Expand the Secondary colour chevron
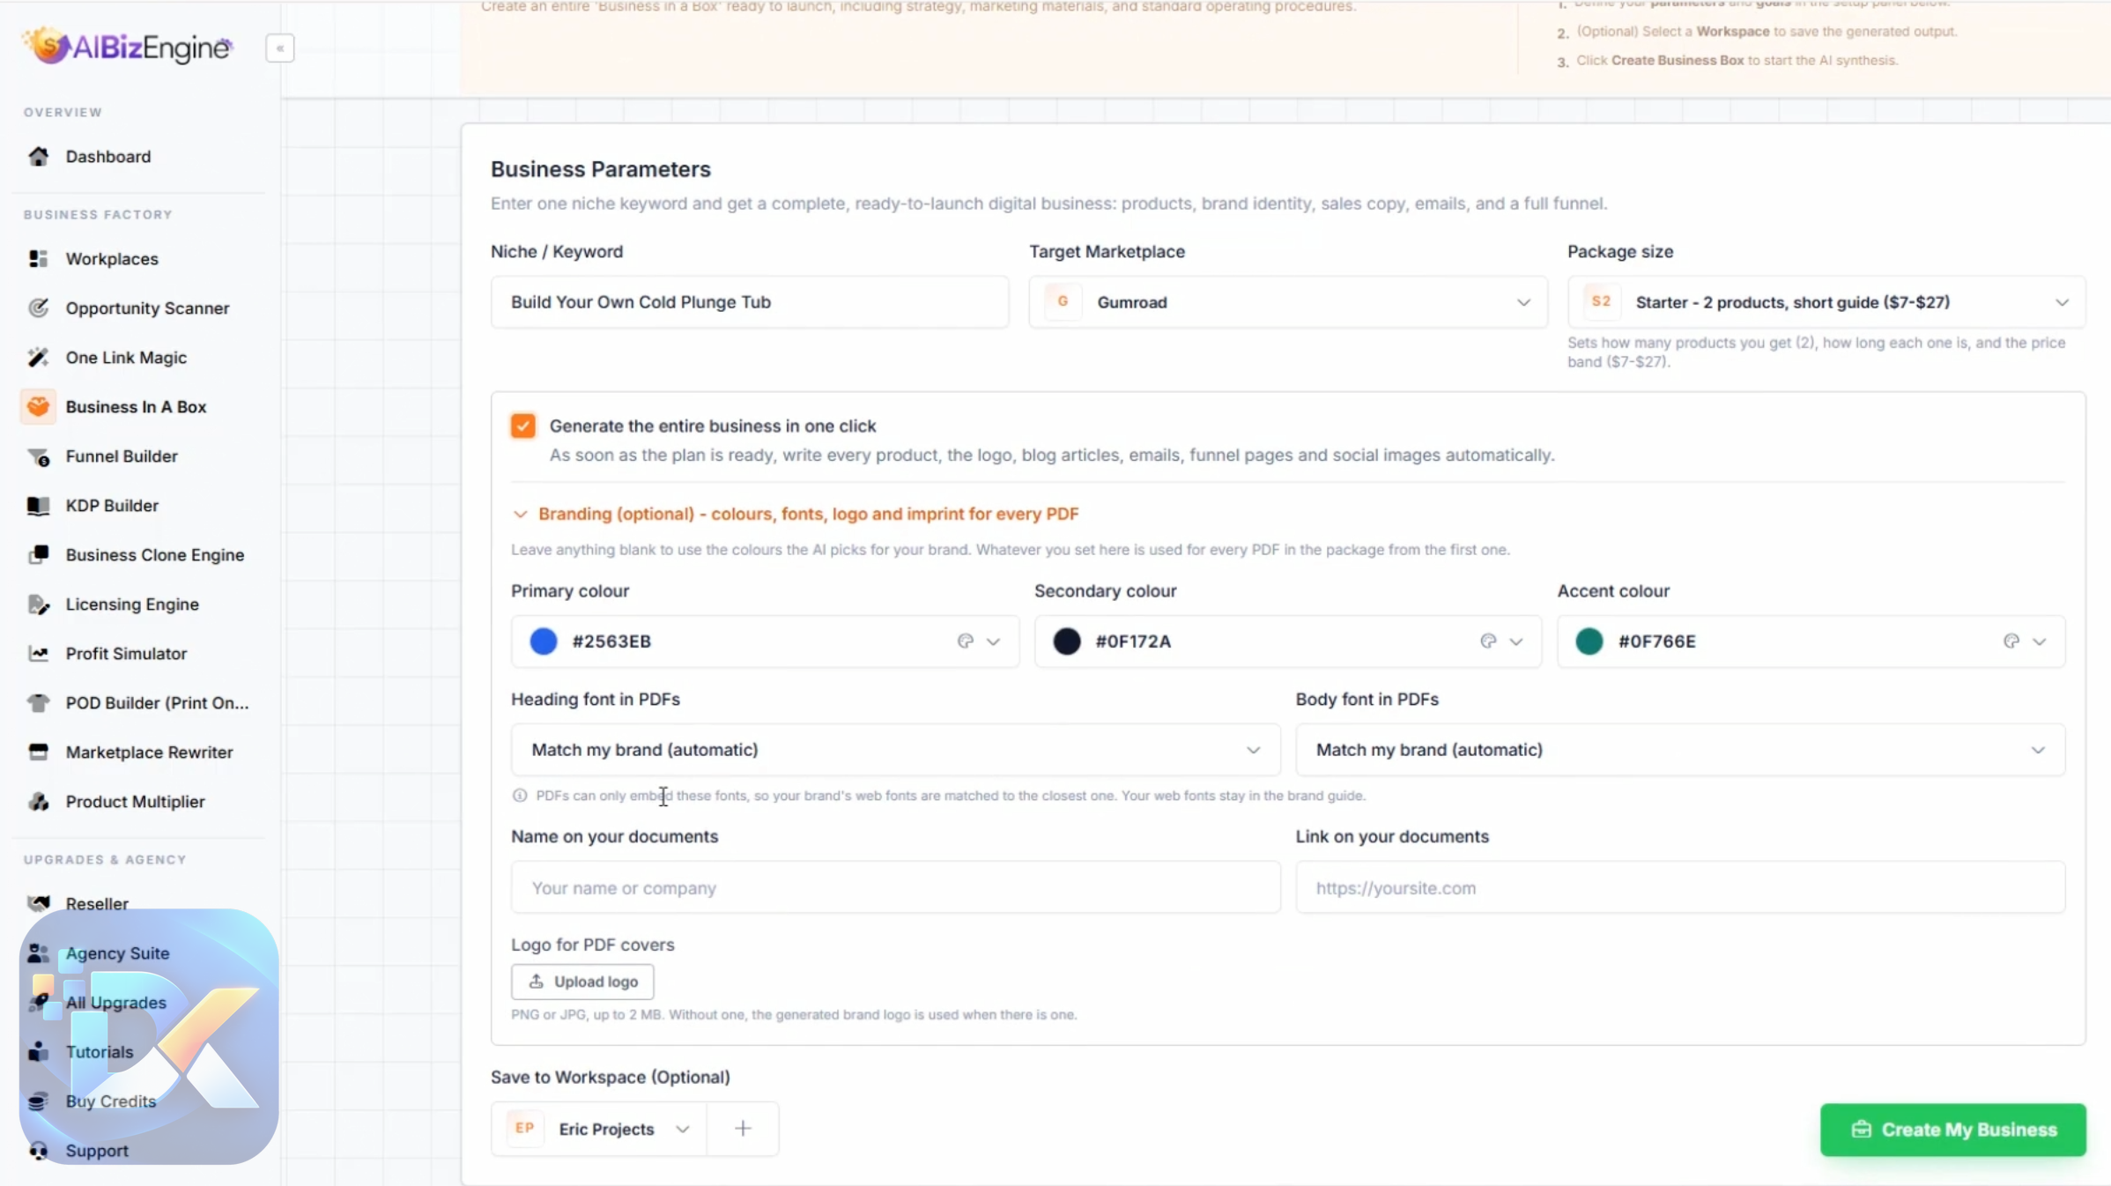The height and width of the screenshot is (1186, 2111). pos(1516,641)
